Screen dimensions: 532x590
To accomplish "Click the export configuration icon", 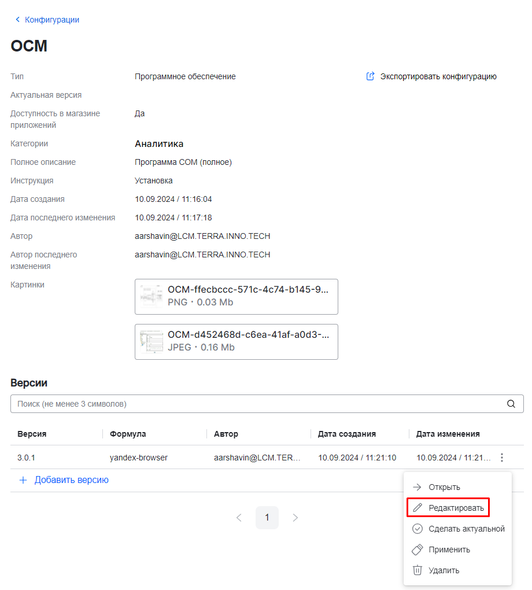I will coord(371,76).
